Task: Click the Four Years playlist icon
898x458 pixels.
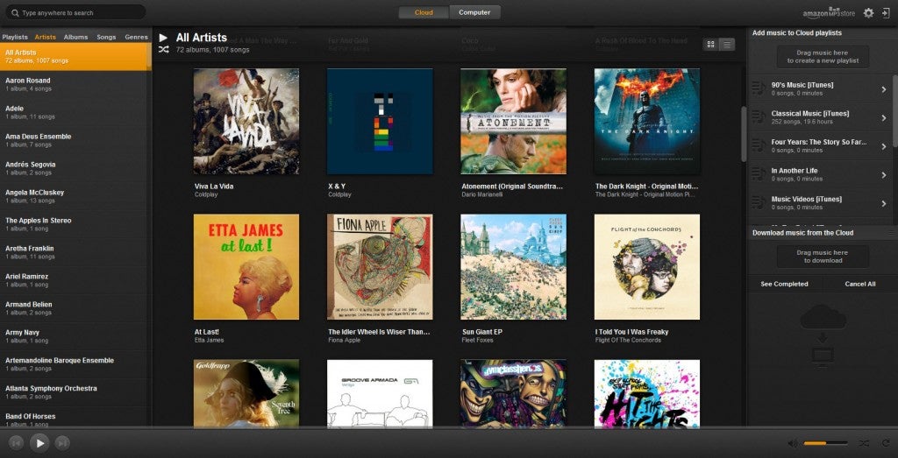Action: tap(759, 145)
